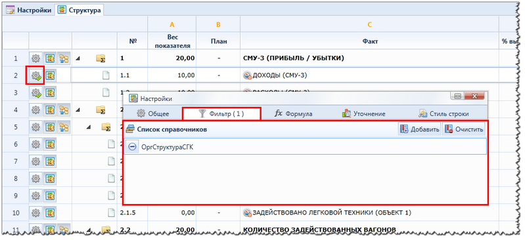525x240 pixels.
Task: Click the table icon in row 4
Action: [x=50, y=110]
